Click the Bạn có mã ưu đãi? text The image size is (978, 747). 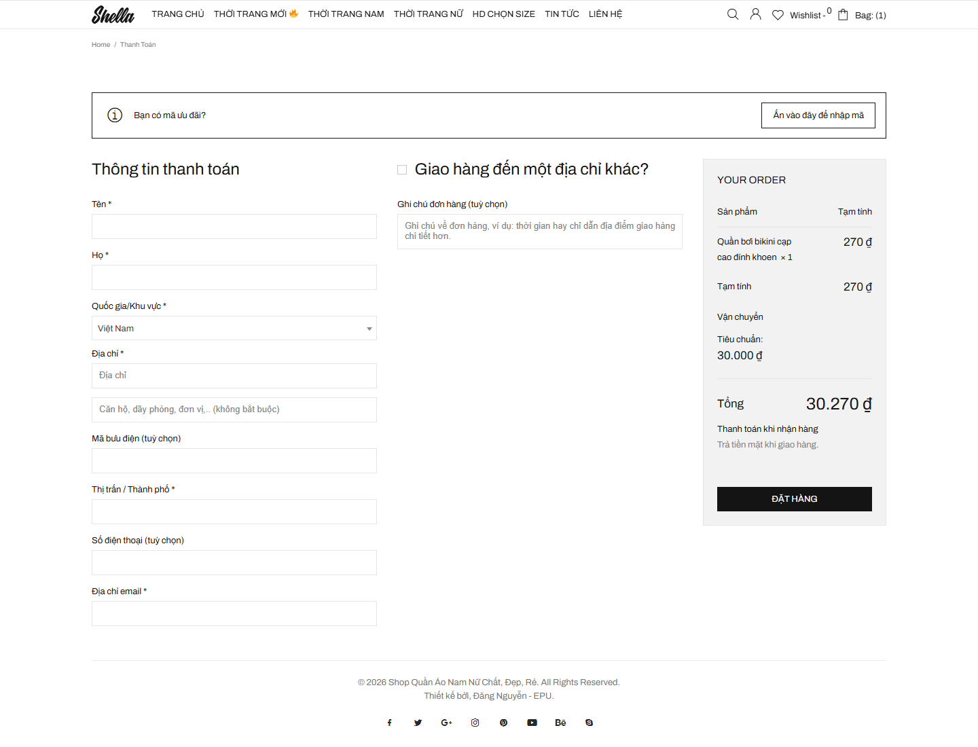coord(170,115)
